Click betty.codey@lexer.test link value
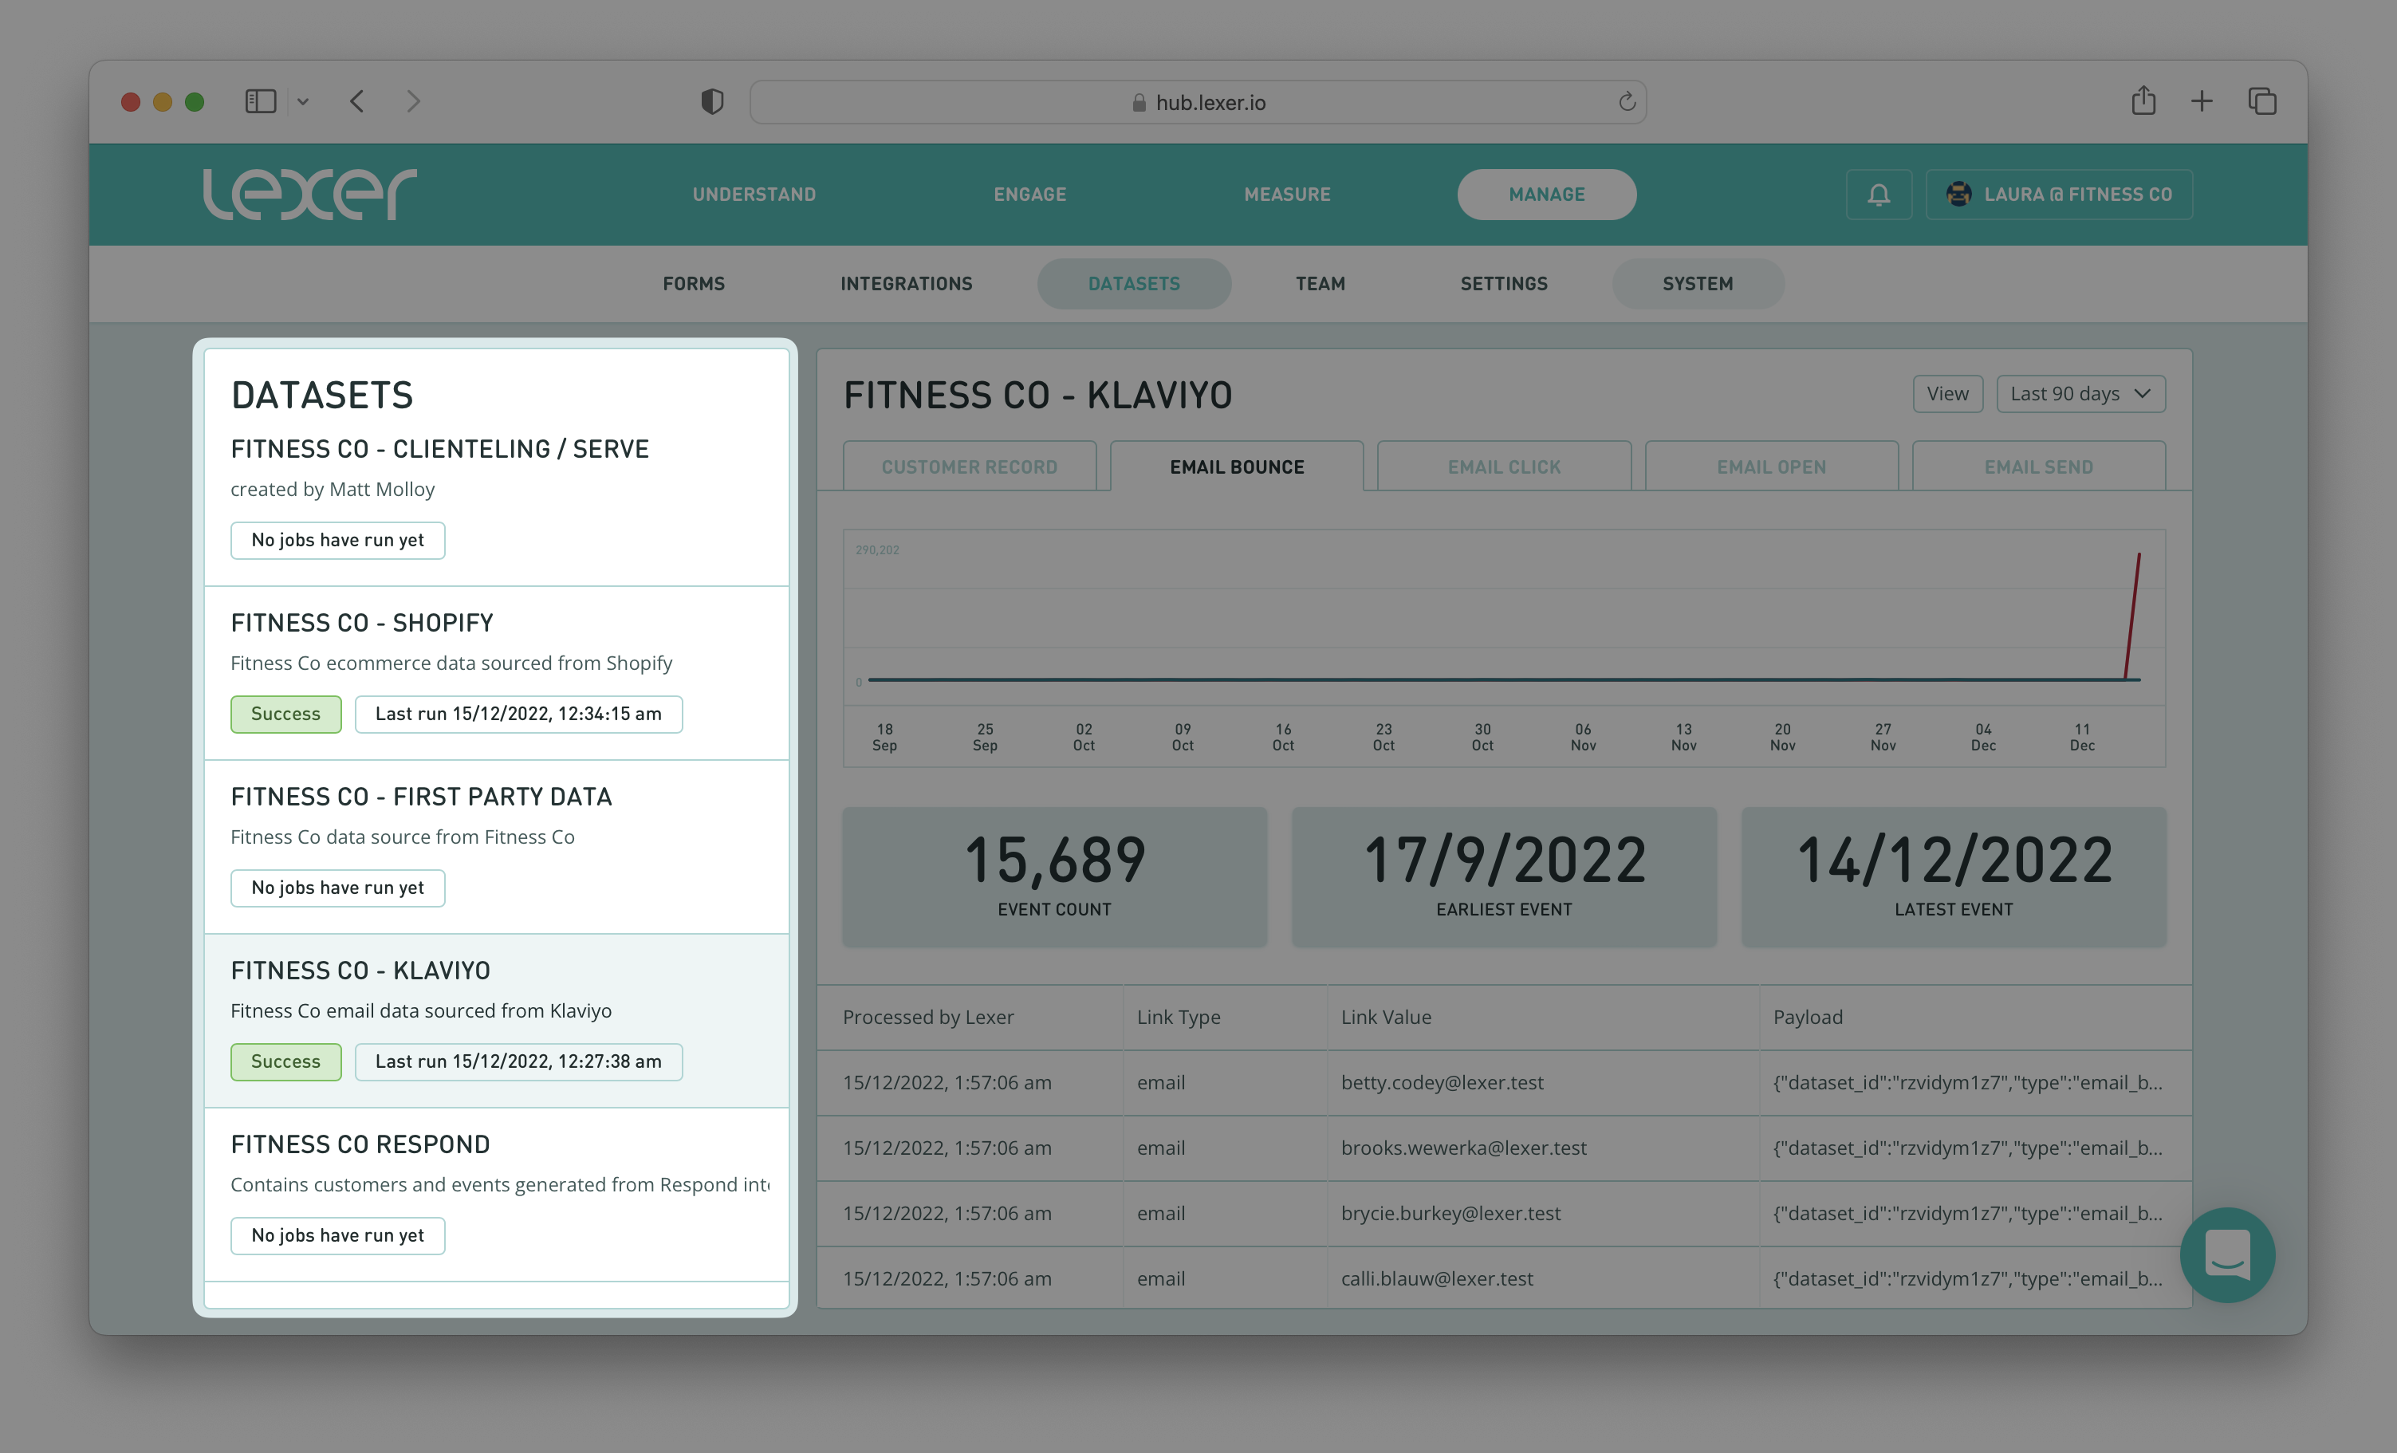 (x=1442, y=1082)
